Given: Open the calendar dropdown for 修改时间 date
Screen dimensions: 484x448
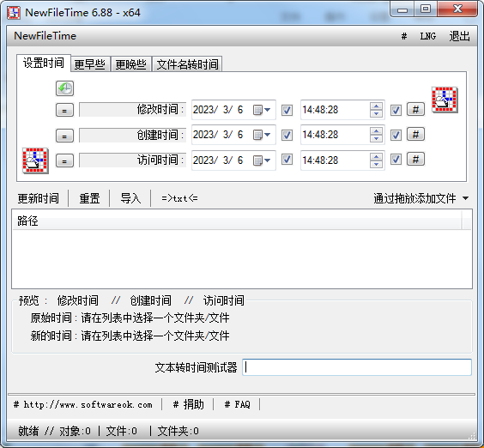Looking at the screenshot, I should [262, 110].
